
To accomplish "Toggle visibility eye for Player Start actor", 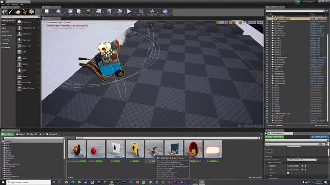I will click(x=267, y=118).
